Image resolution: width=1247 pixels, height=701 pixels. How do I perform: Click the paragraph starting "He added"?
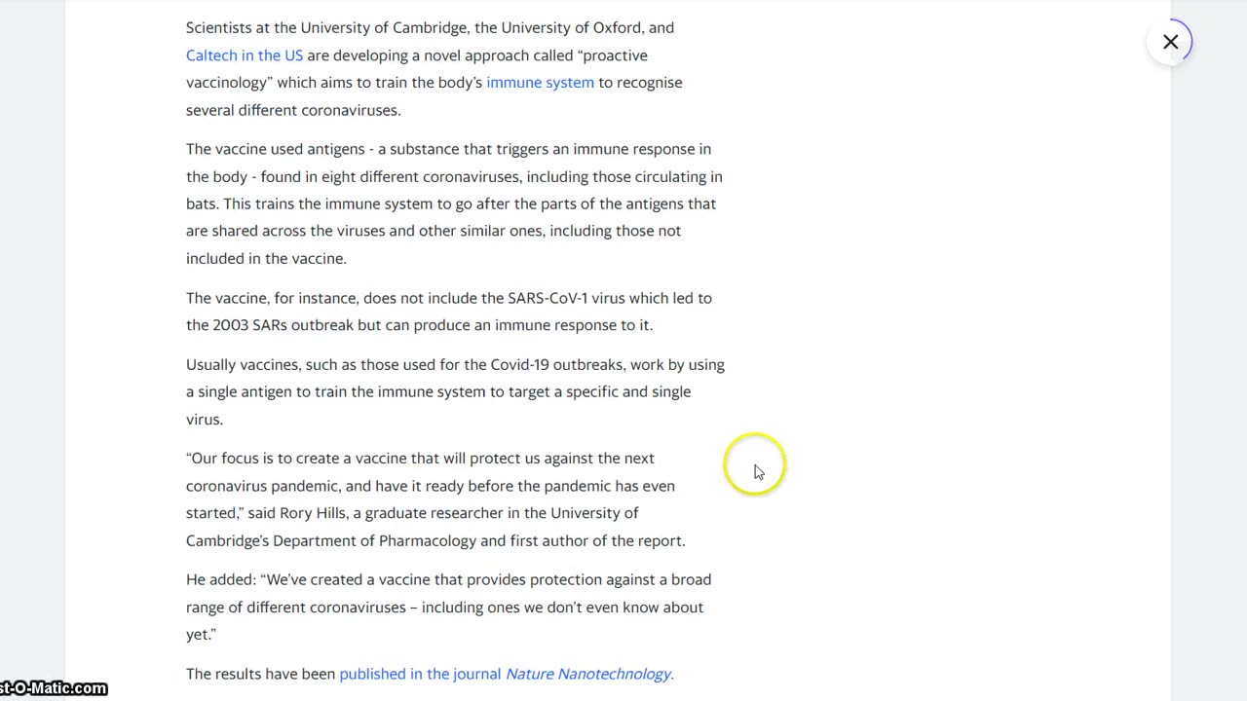click(448, 607)
